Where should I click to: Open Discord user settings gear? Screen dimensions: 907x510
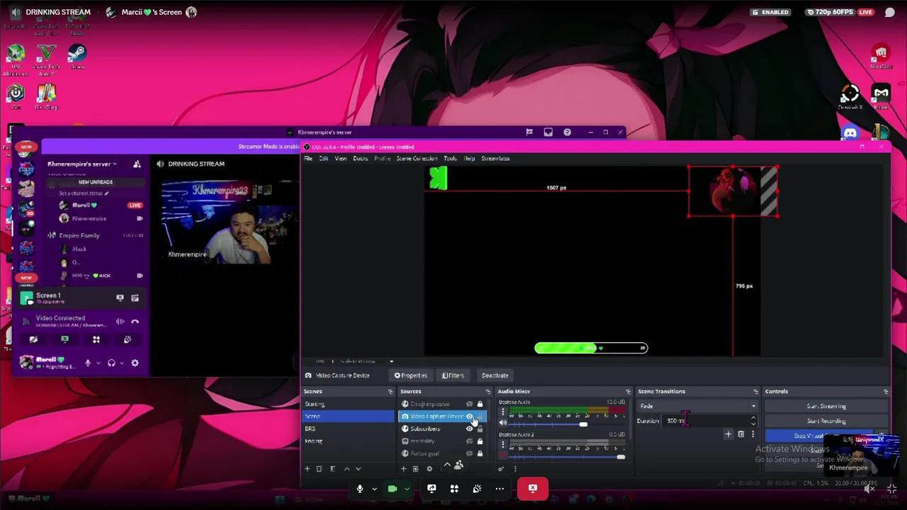pos(135,363)
